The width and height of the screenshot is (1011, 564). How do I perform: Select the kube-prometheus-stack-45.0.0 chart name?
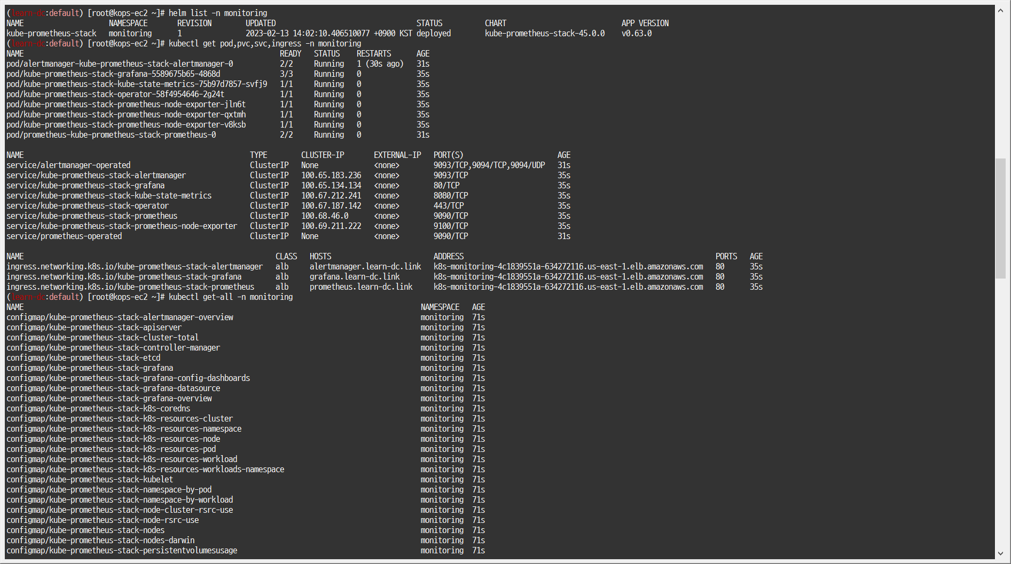click(543, 33)
